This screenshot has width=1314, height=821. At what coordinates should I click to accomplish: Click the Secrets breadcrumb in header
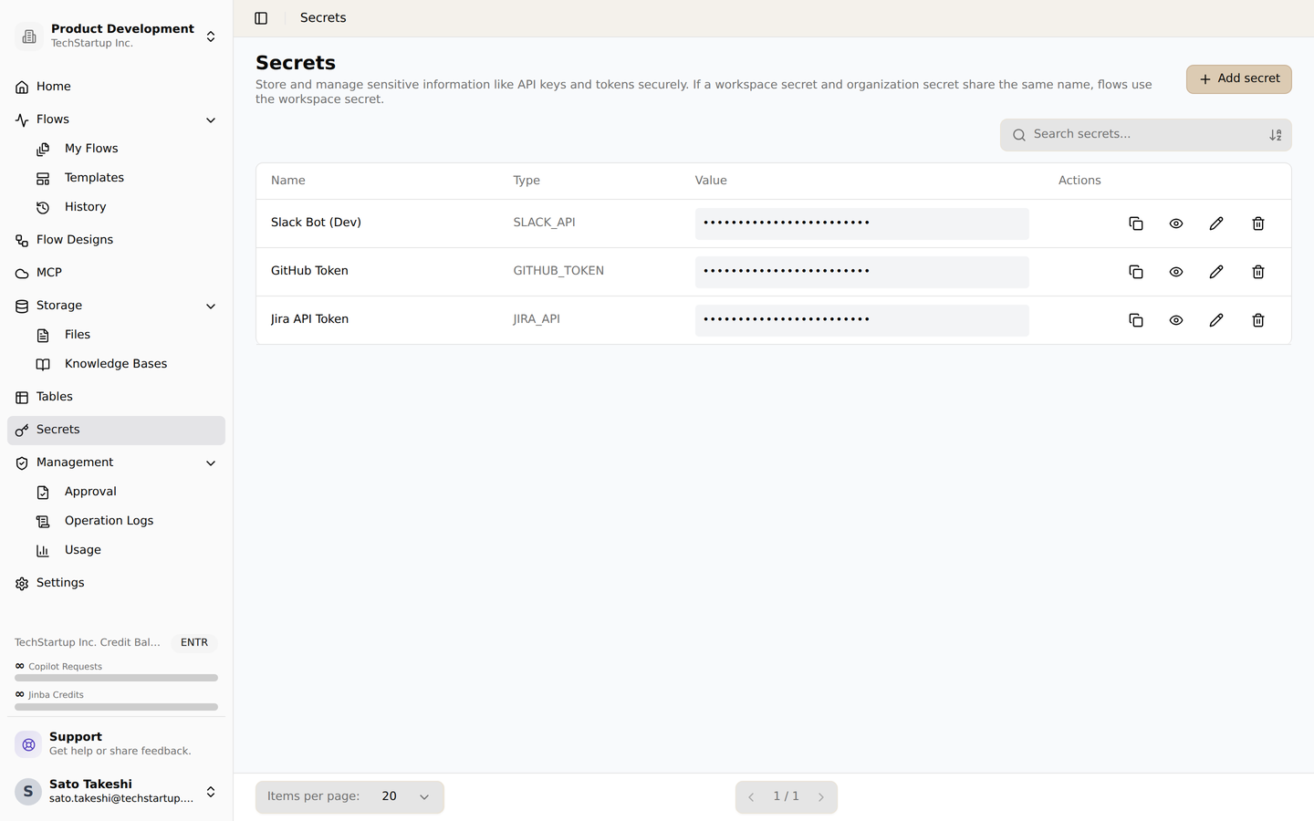point(323,18)
